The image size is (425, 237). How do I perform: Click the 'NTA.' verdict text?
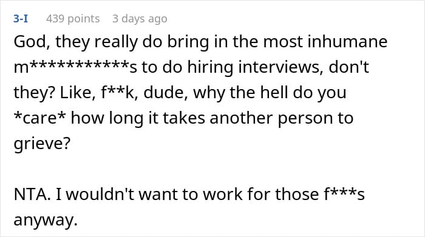click(32, 194)
